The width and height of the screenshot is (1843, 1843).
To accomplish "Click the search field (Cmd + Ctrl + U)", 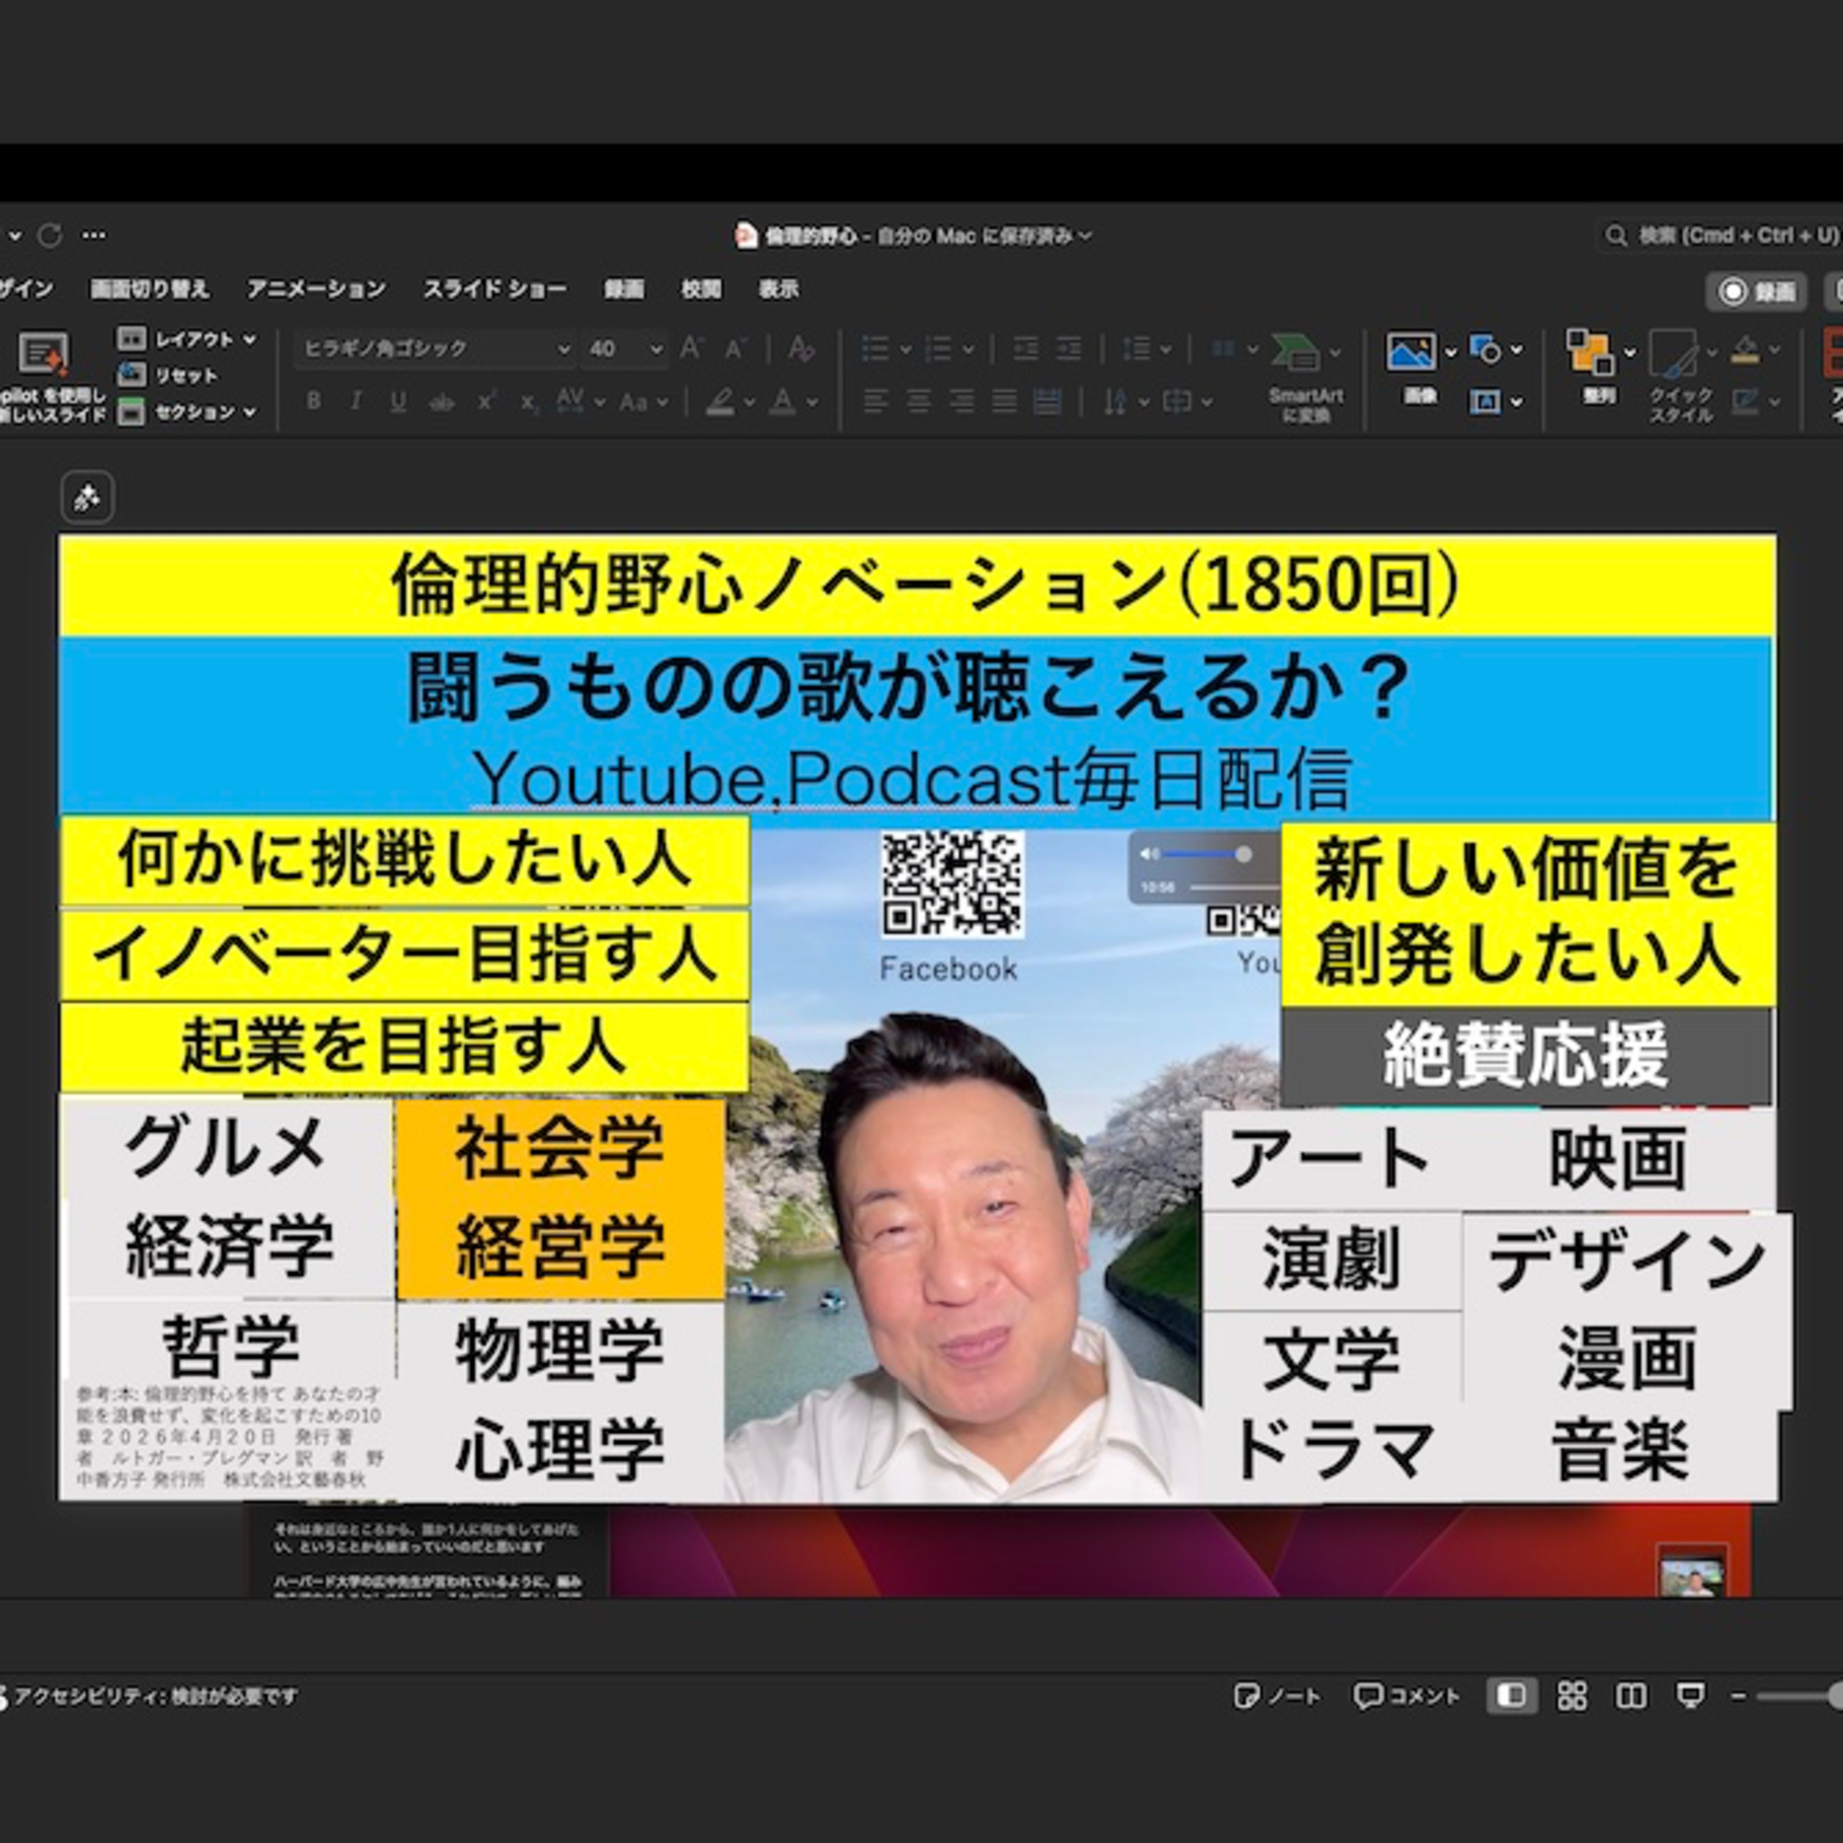I will pyautogui.click(x=1722, y=235).
